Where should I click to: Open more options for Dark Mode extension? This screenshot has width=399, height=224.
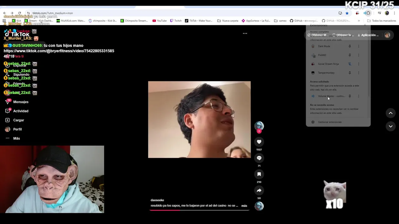click(358, 46)
